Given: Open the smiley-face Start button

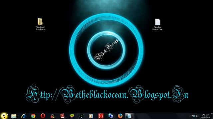Looking at the screenshot, I should tap(4, 116).
